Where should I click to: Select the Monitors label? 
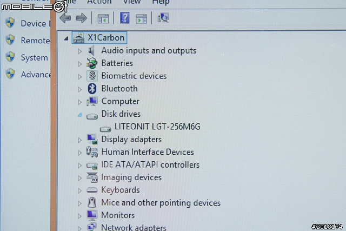(118, 215)
